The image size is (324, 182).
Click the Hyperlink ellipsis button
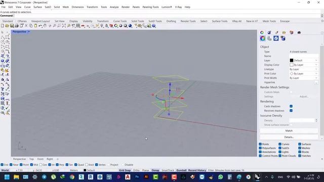tap(316, 82)
